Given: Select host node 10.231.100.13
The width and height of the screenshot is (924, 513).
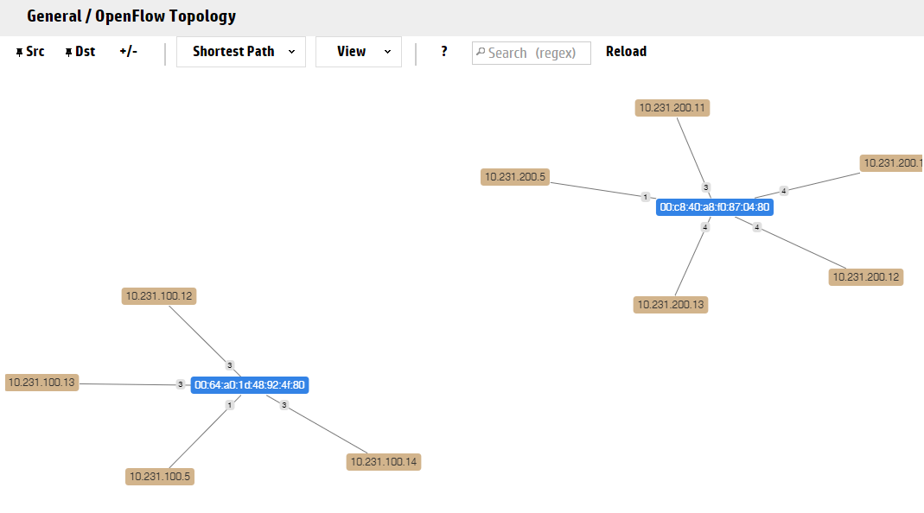Looking at the screenshot, I should click(x=41, y=383).
